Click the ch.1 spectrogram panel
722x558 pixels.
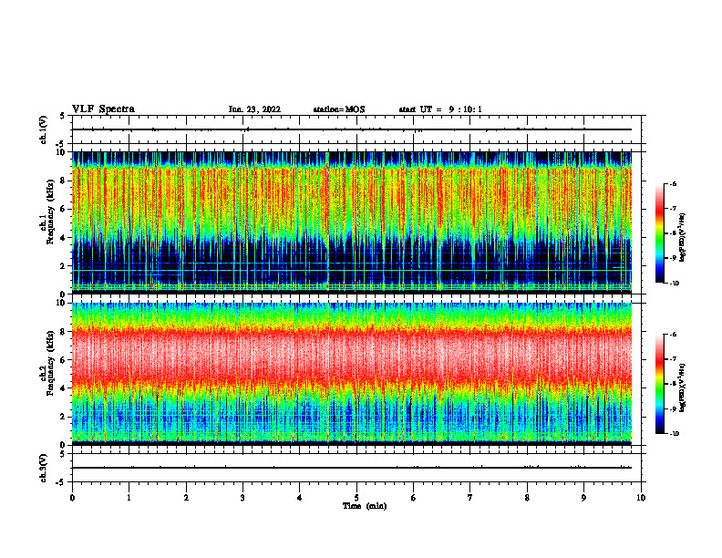click(x=352, y=222)
